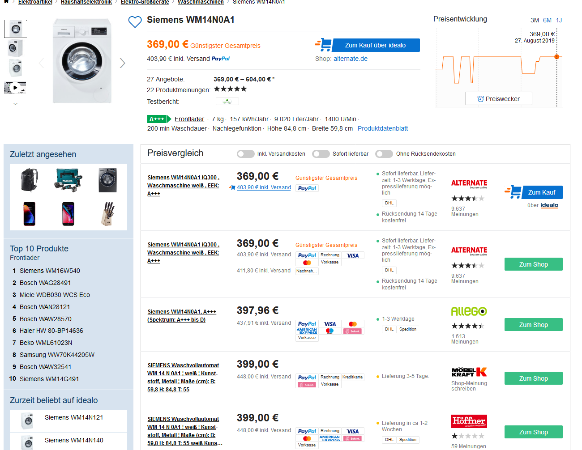Toggle Ohne Rücksendekosten switch
Viewport: 582px width, 450px height.
point(385,154)
